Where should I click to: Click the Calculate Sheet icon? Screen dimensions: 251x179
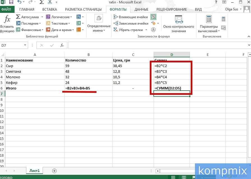[224, 28]
